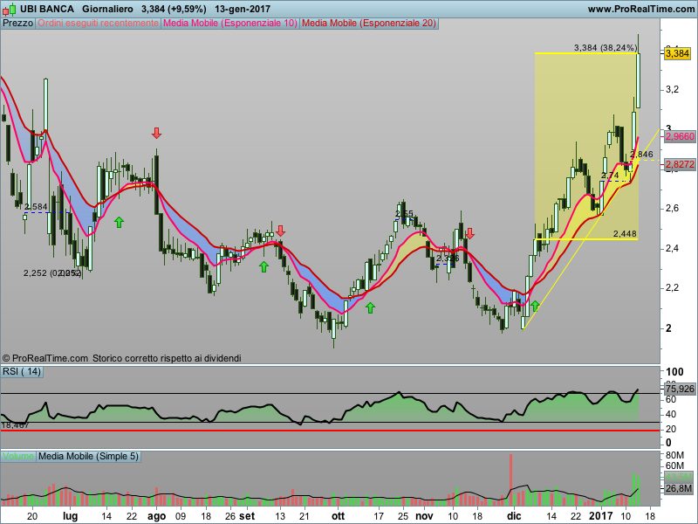Click the candlestick icon beside UBI BANCA

point(10,9)
